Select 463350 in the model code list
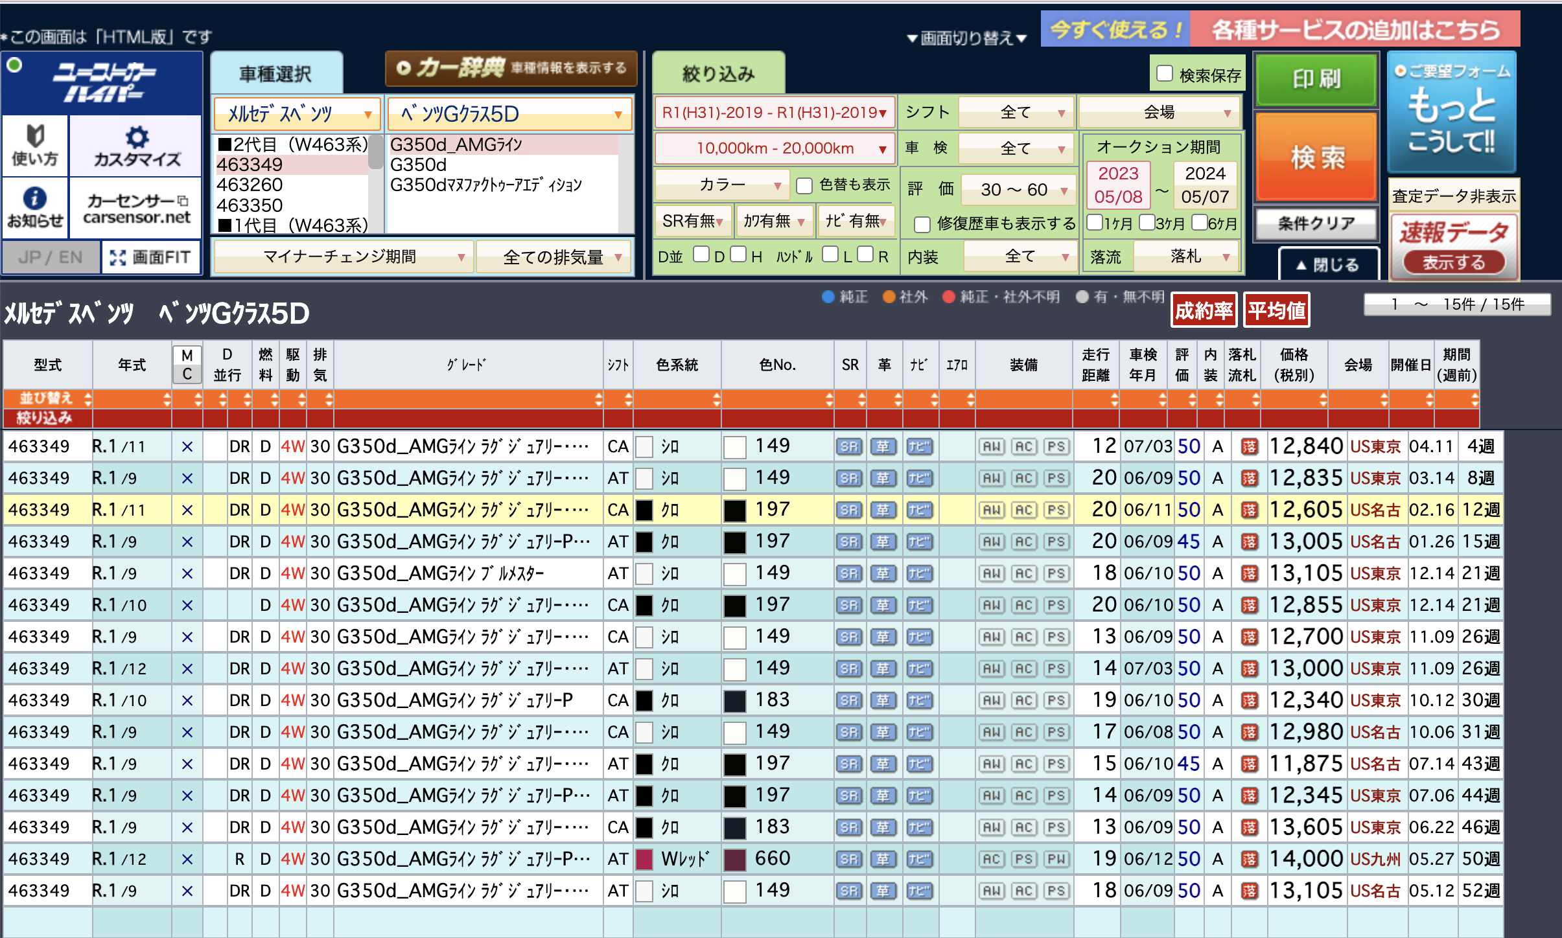Image resolution: width=1562 pixels, height=938 pixels. coord(250,205)
